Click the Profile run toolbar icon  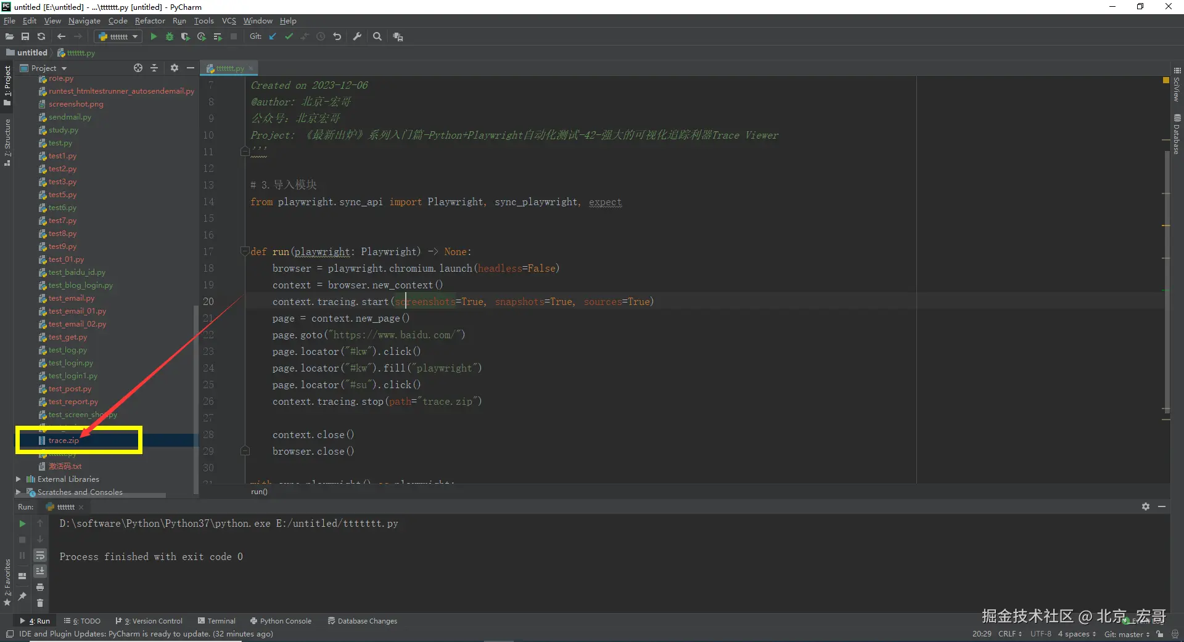click(x=201, y=37)
